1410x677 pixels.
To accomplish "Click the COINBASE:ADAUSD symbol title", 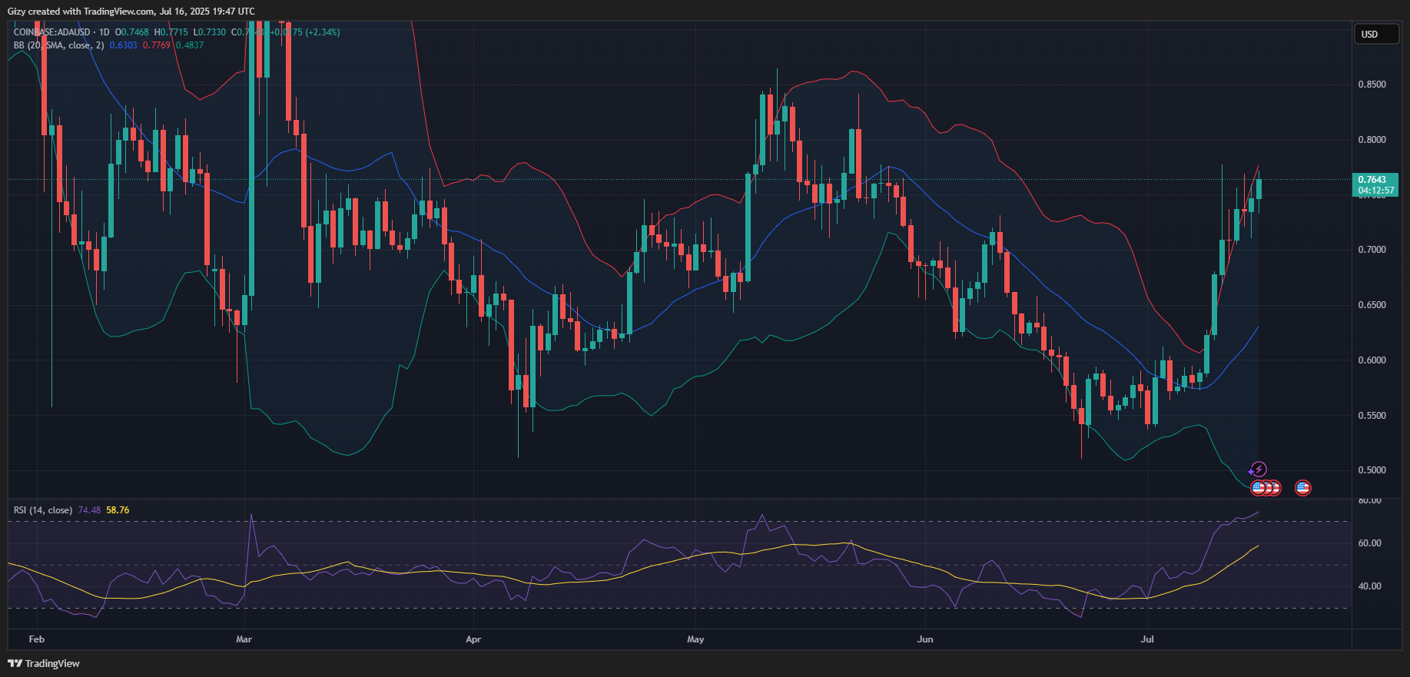I will 51,32.
